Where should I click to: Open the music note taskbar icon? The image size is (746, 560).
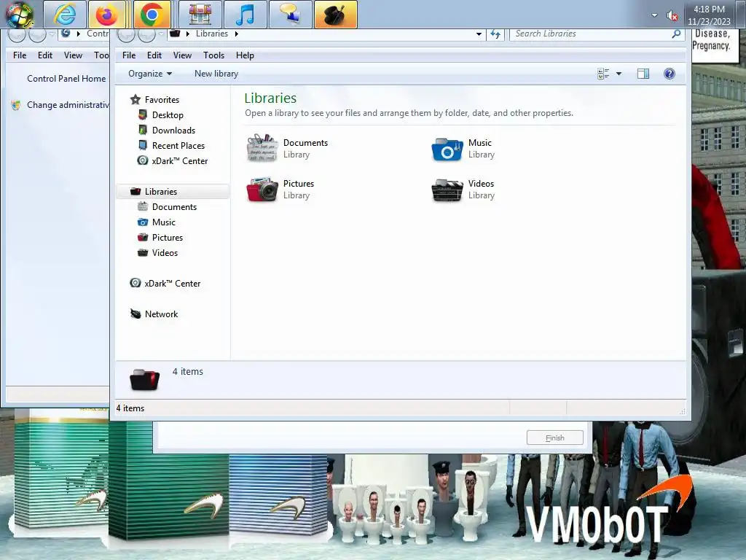pyautogui.click(x=245, y=15)
